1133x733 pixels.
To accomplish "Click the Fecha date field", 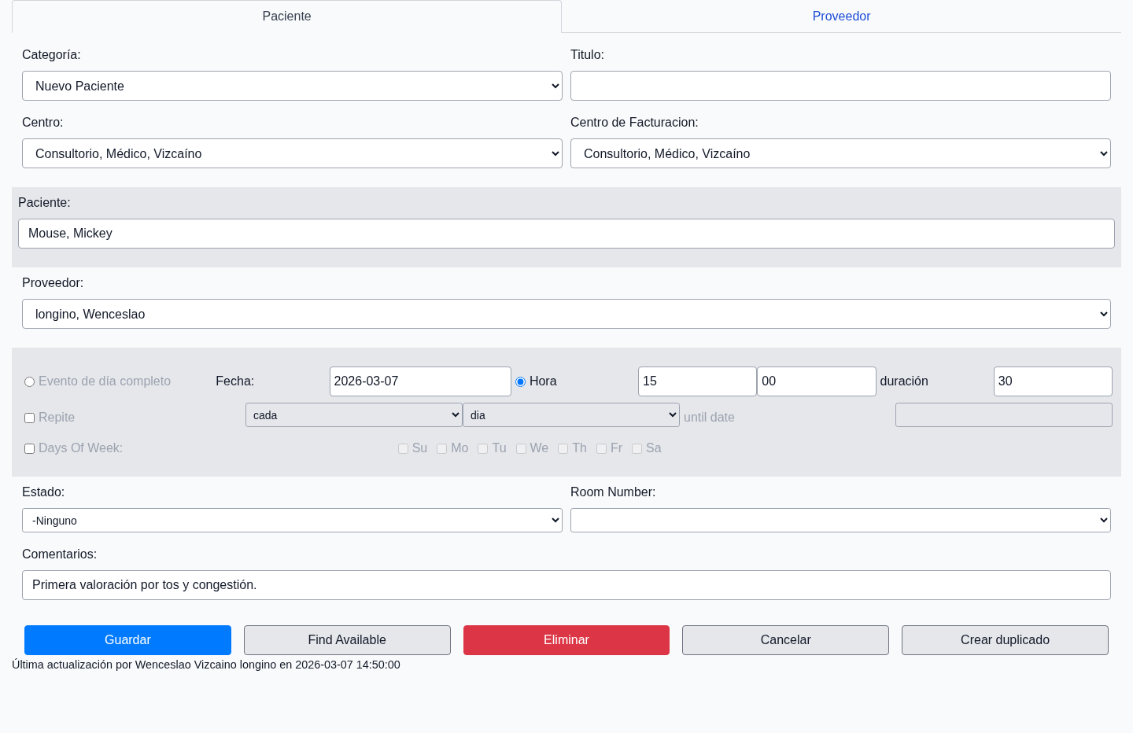I will click(x=419, y=381).
